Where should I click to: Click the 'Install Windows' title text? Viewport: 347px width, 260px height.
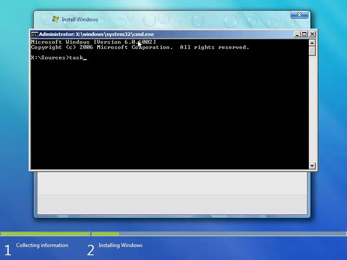tap(80, 19)
